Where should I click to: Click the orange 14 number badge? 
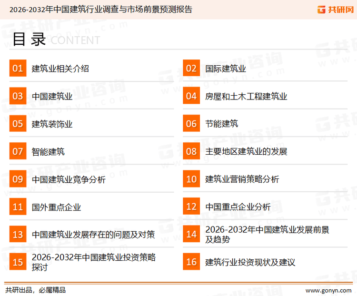(x=191, y=234)
